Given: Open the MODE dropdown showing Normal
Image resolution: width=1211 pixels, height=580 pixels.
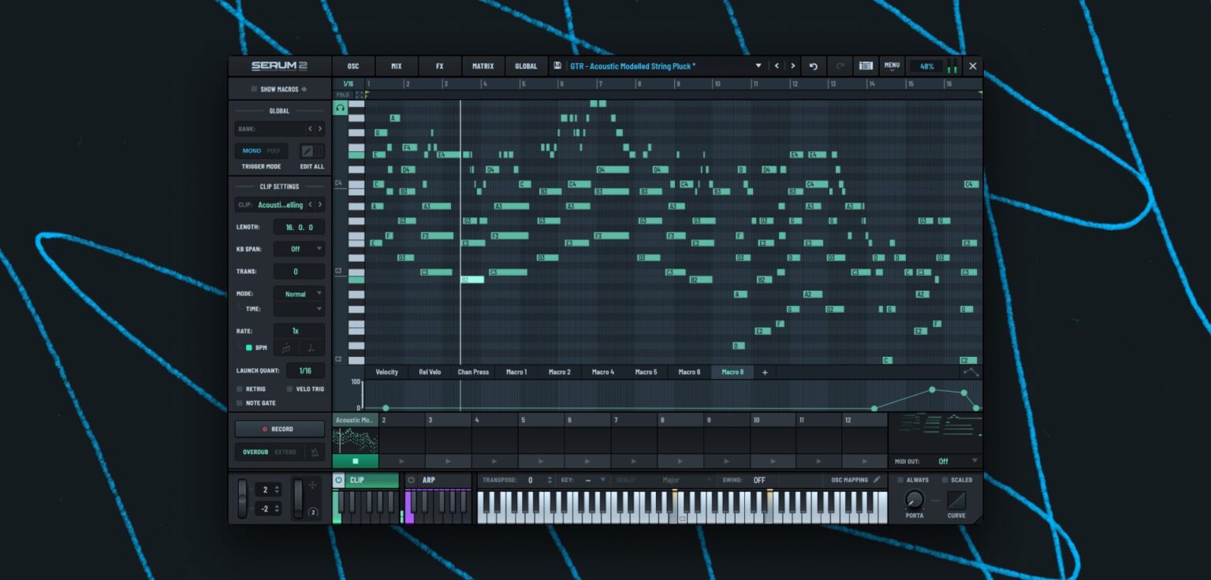Looking at the screenshot, I should click(299, 293).
